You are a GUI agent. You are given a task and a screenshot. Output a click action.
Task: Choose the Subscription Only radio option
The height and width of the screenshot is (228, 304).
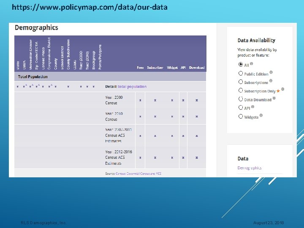tap(241, 90)
